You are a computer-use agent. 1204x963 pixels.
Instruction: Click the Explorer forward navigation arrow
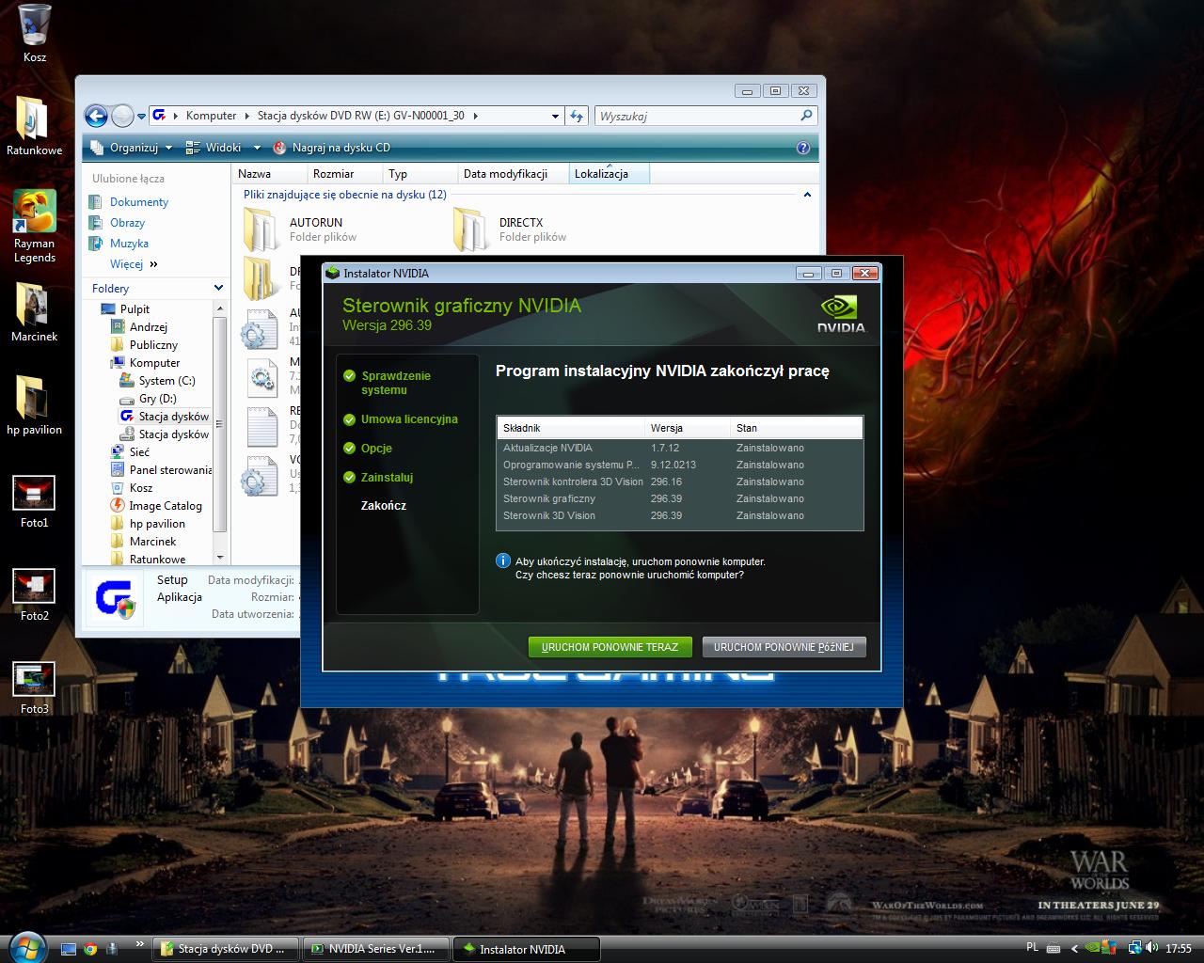pos(122,116)
